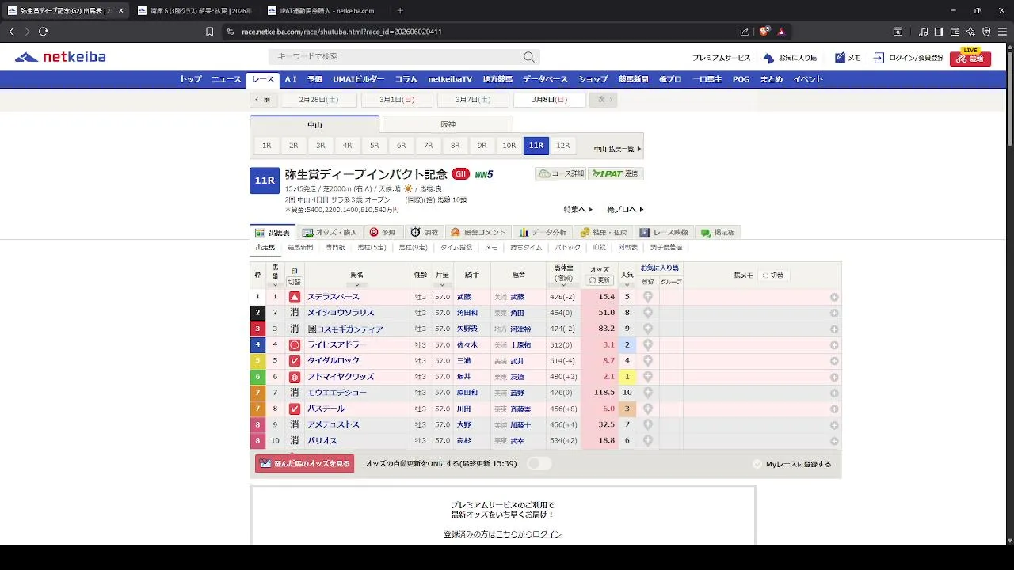This screenshot has width=1014, height=570.
Task: Sort by 人気 using the dropdown arrow
Action: 627,284
